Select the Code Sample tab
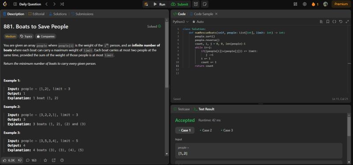The image size is (353, 165). coord(201,14)
